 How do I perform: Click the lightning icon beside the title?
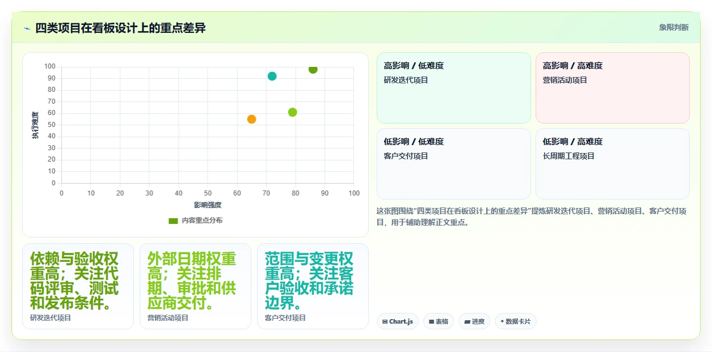(x=27, y=28)
